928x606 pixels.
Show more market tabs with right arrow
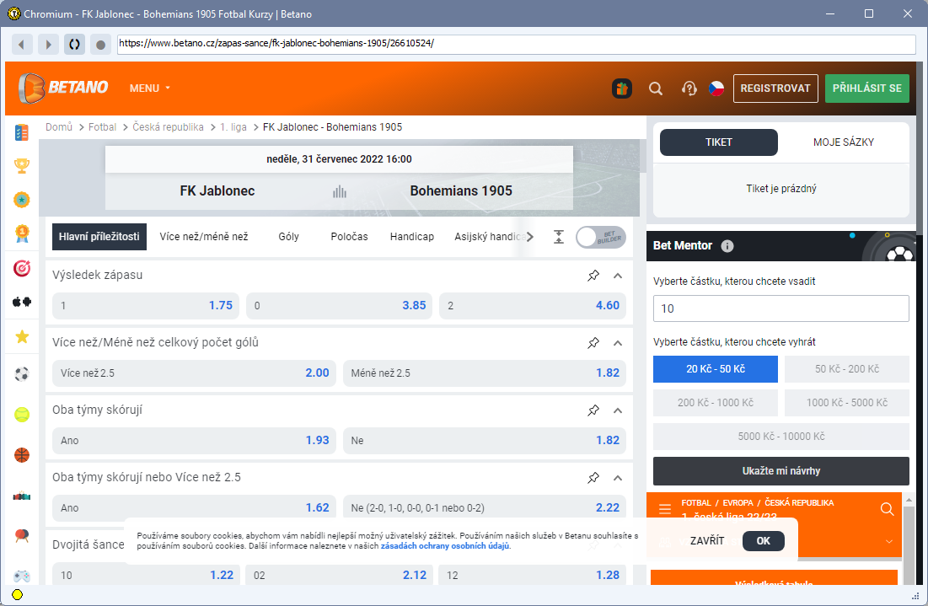tap(529, 237)
